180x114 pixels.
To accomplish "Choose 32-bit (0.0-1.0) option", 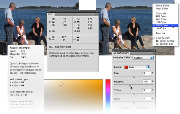I will pyautogui.click(x=164, y=44).
